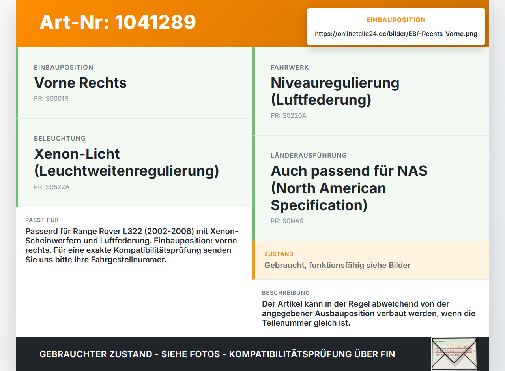Click the GEBRAUCHTER ZUSTAND footer banner text
Image resolution: width=505 pixels, height=371 pixels.
pos(217,354)
